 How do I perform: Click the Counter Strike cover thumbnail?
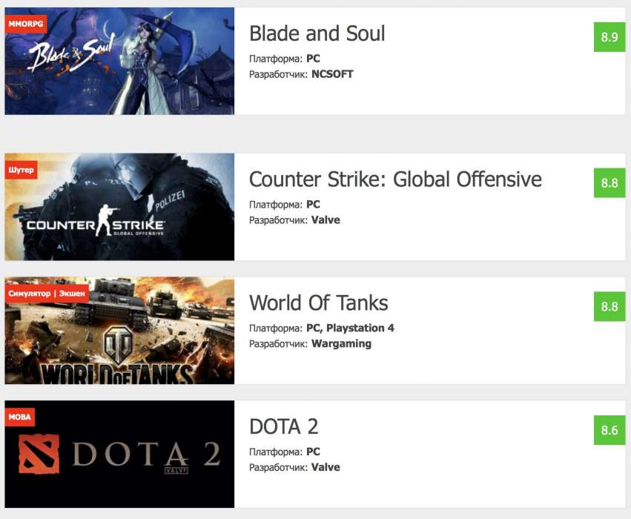(119, 215)
